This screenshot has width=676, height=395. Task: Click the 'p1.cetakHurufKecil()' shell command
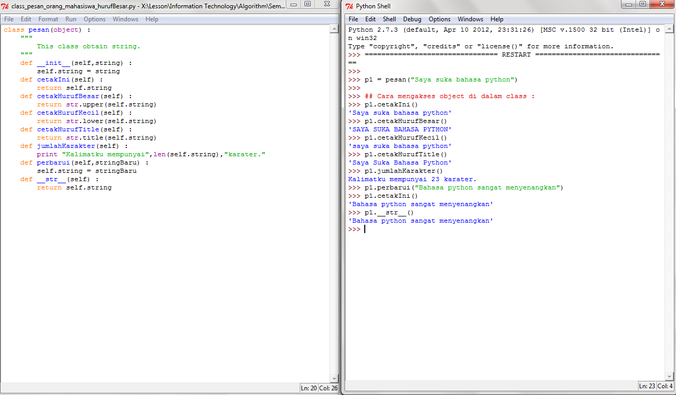coord(397,138)
